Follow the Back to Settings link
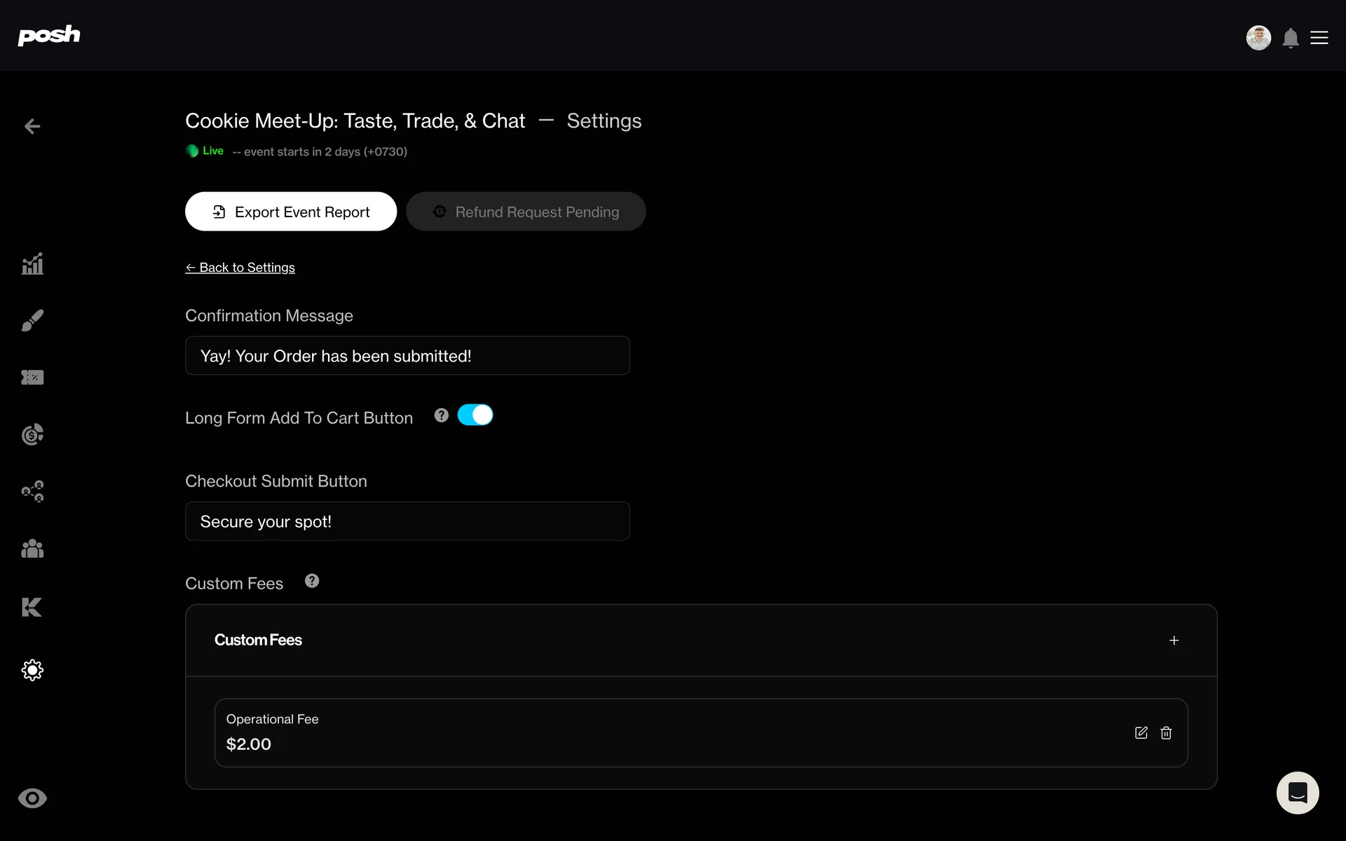The height and width of the screenshot is (841, 1346). point(240,268)
